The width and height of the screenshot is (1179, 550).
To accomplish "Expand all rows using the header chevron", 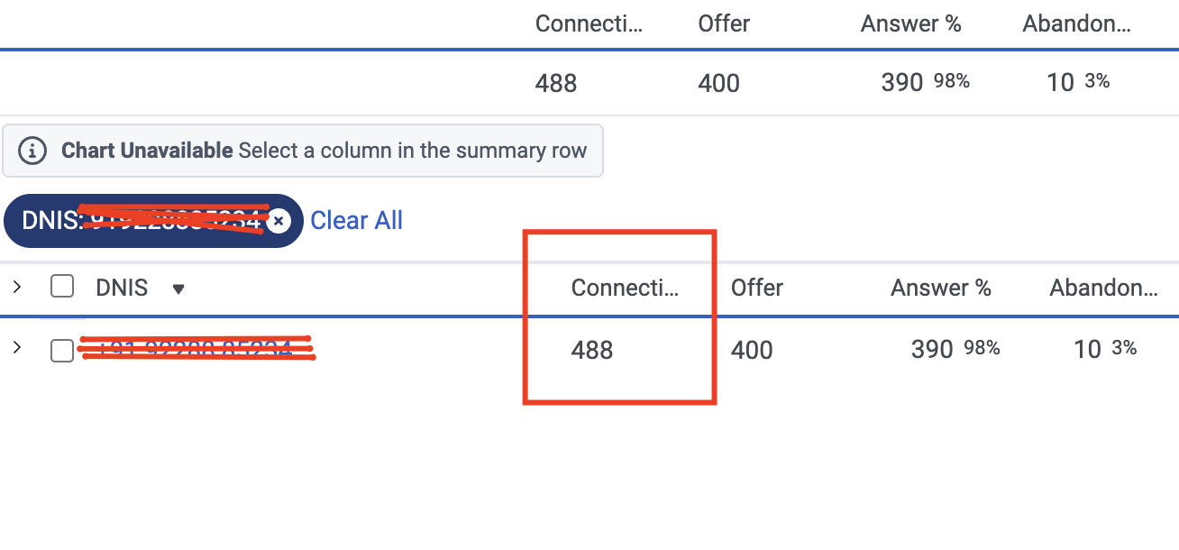I will [x=16, y=288].
